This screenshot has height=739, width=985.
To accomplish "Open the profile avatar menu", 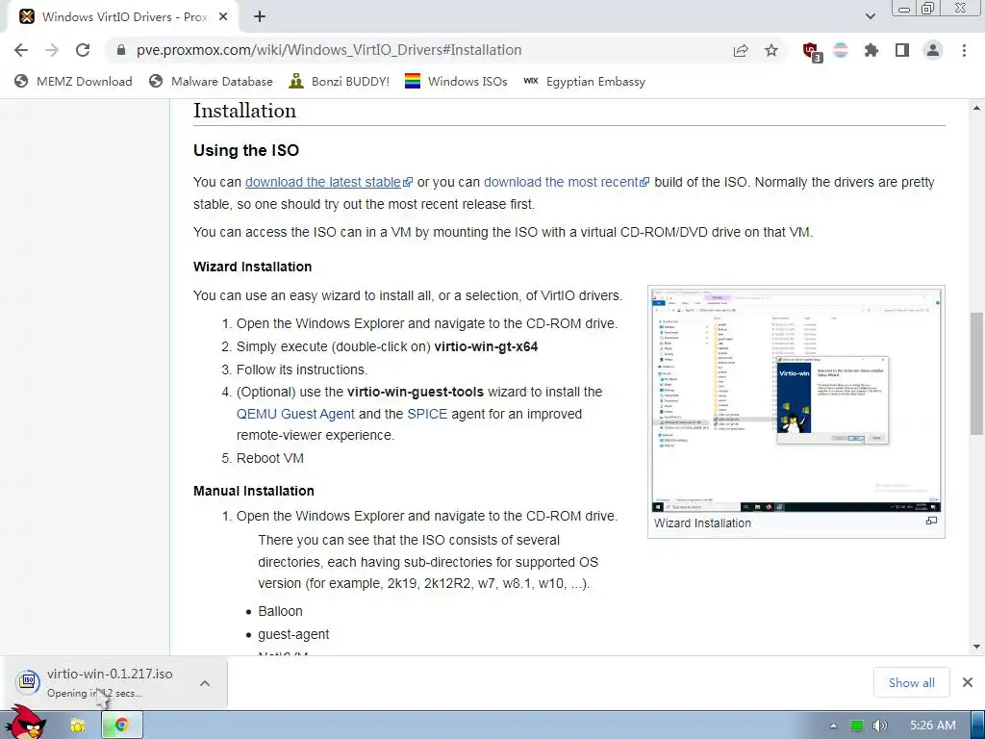I will click(x=933, y=50).
